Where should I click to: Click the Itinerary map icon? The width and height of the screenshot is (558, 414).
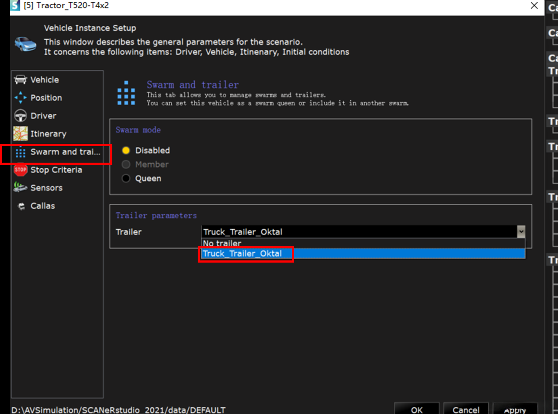[x=20, y=134]
